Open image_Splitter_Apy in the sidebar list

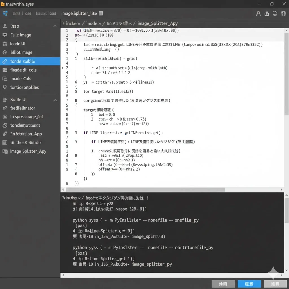coord(30,151)
